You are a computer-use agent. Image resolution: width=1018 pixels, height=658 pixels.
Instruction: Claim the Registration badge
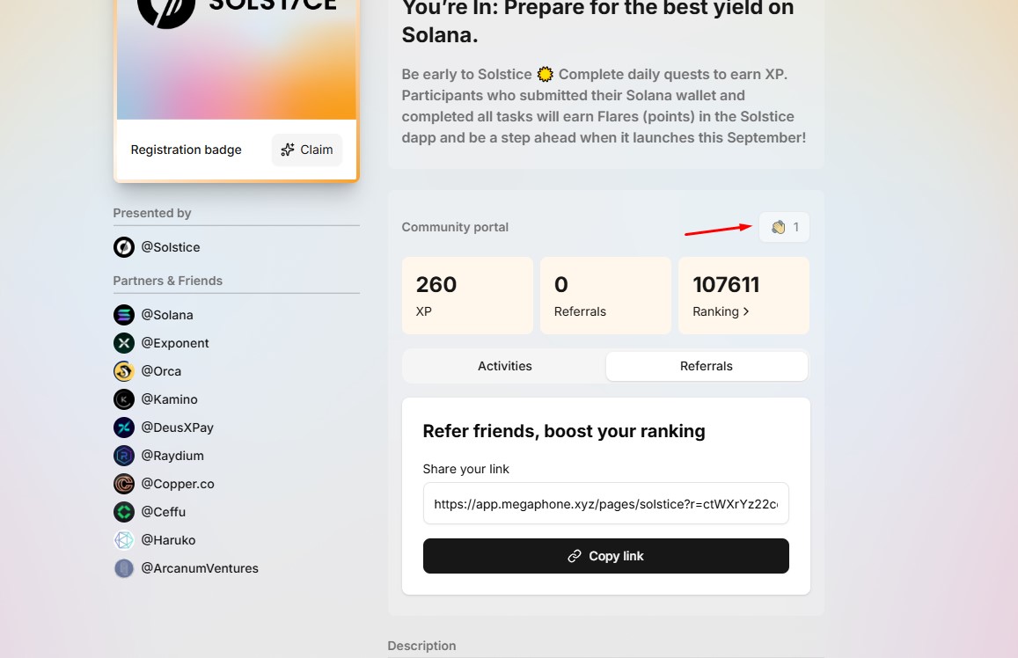coord(307,150)
